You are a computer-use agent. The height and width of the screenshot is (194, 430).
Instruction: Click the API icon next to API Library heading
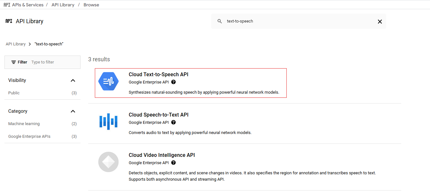point(9,21)
